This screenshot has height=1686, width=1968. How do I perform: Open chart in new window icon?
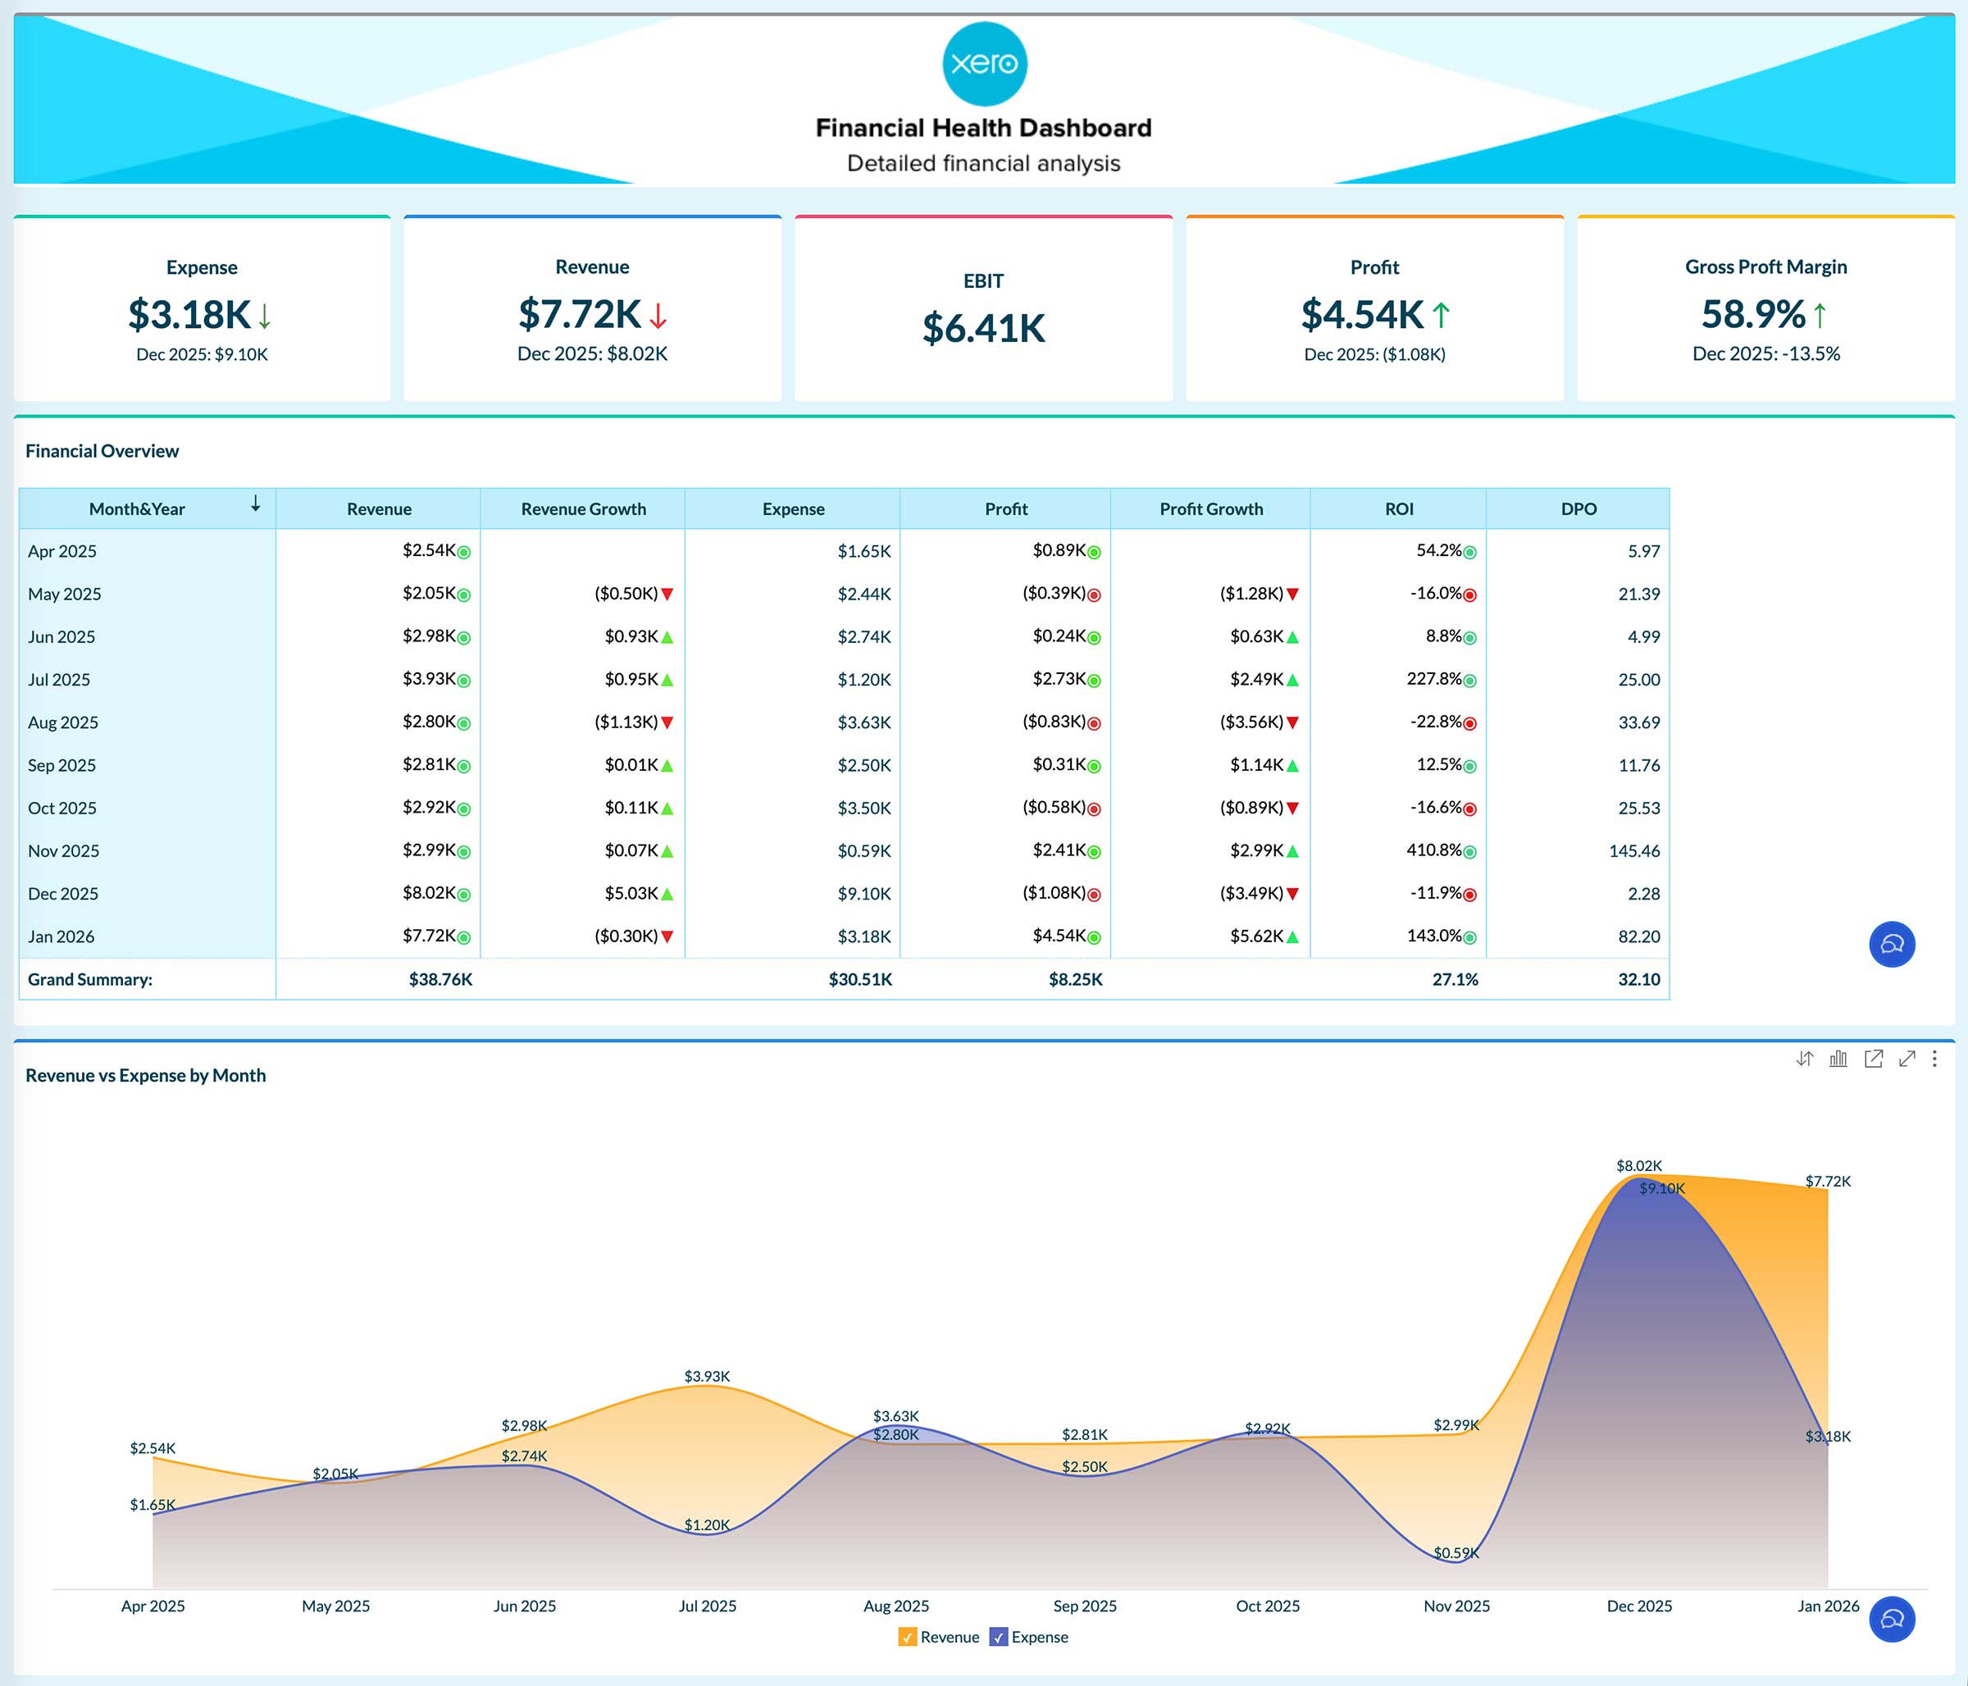pyautogui.click(x=1874, y=1060)
